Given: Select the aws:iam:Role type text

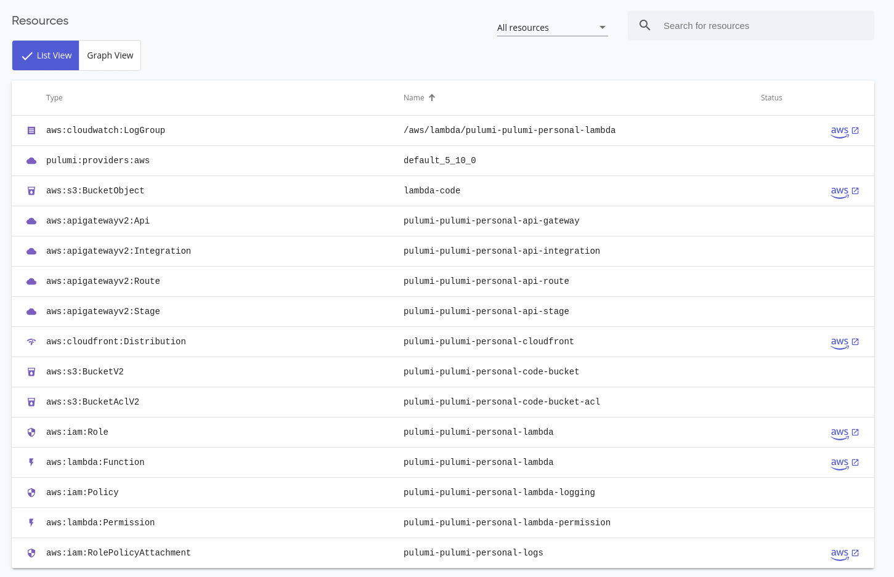Looking at the screenshot, I should [x=77, y=432].
